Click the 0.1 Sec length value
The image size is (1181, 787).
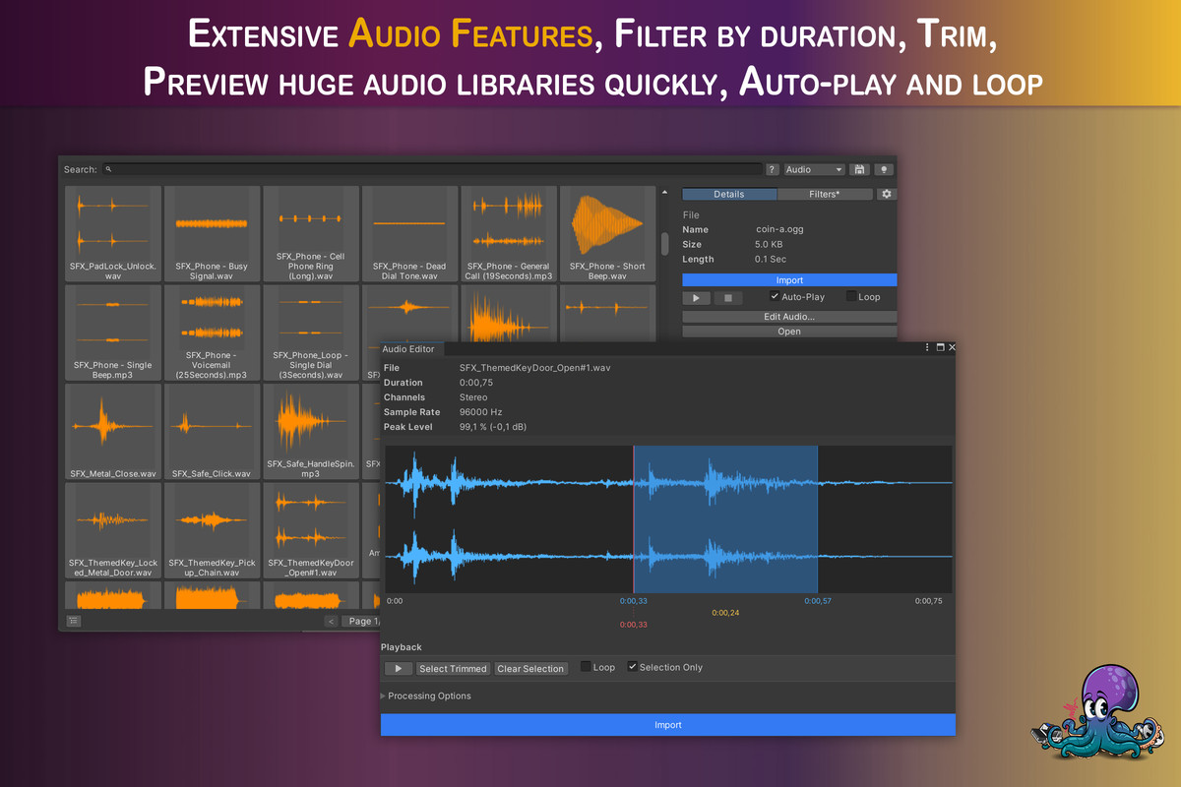point(771,259)
